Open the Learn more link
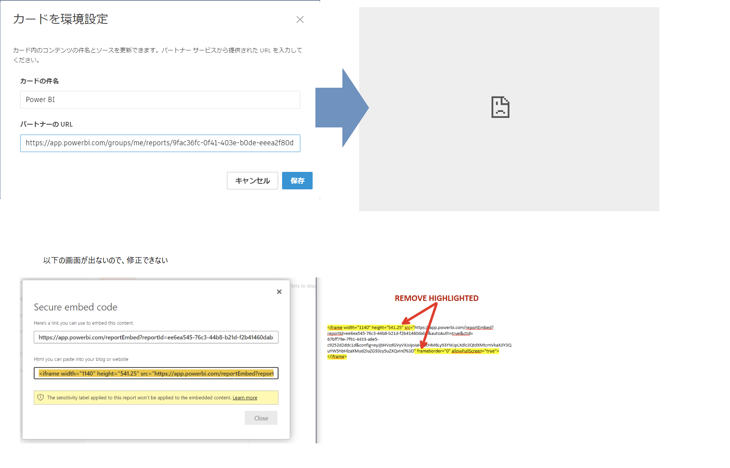This screenshot has width=730, height=468. coord(245,398)
